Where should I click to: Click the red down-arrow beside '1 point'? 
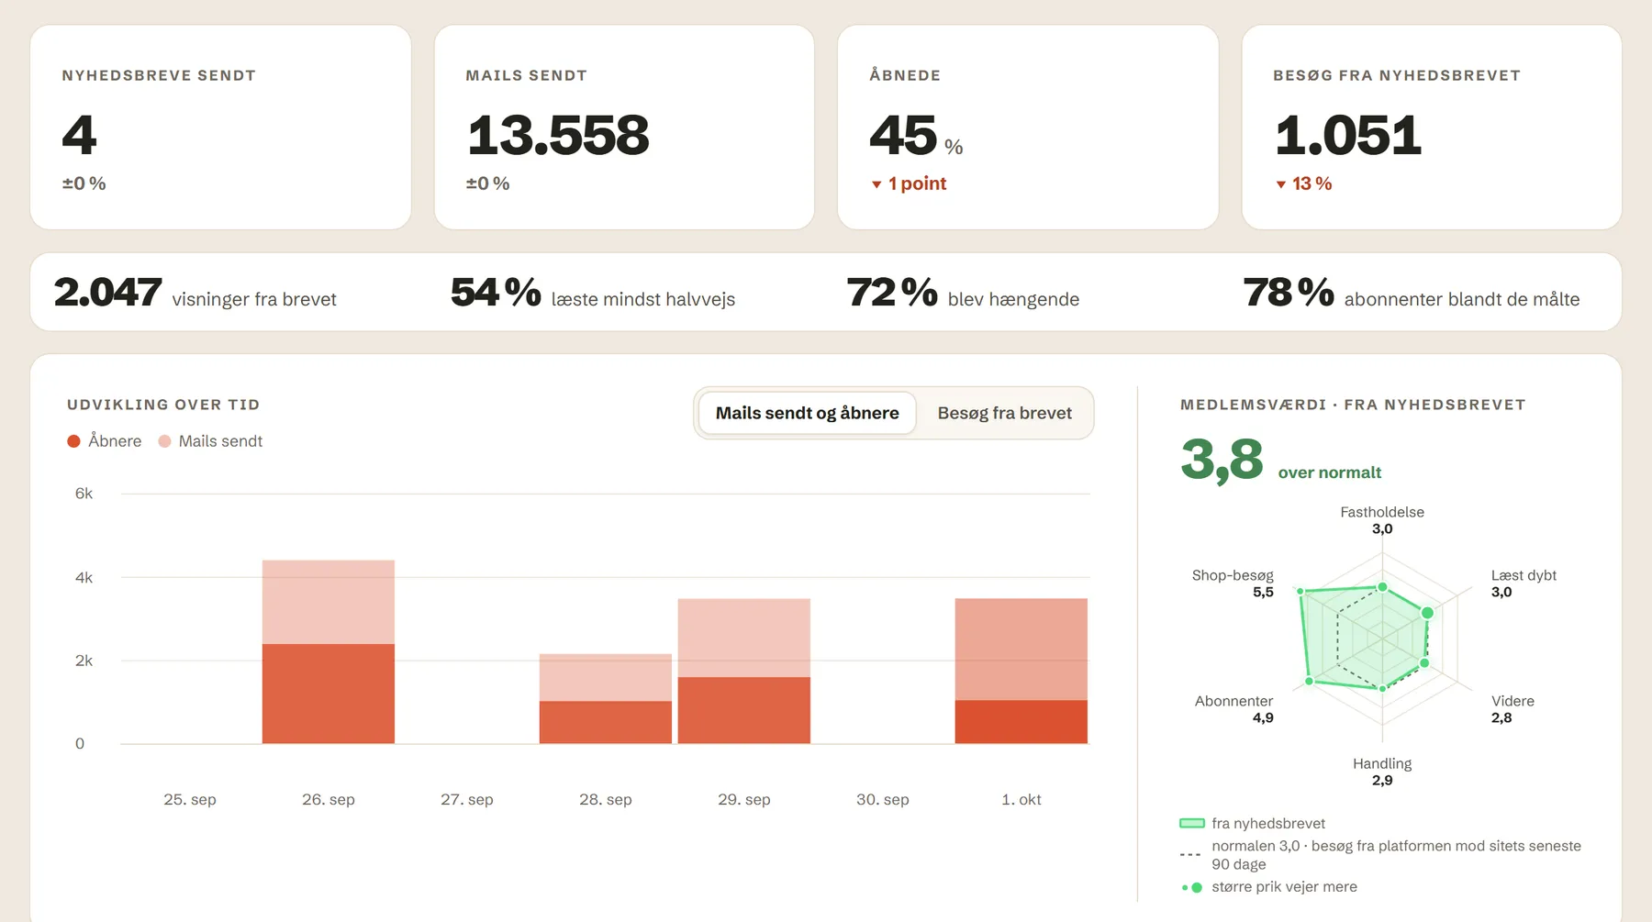tap(876, 184)
